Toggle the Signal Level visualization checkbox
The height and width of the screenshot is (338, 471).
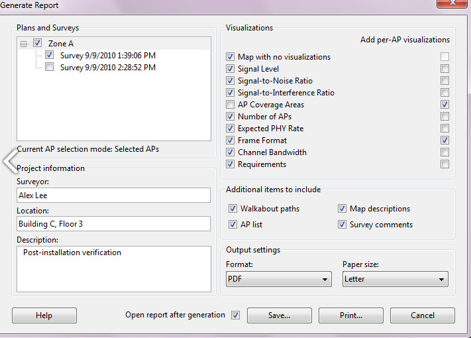point(230,68)
